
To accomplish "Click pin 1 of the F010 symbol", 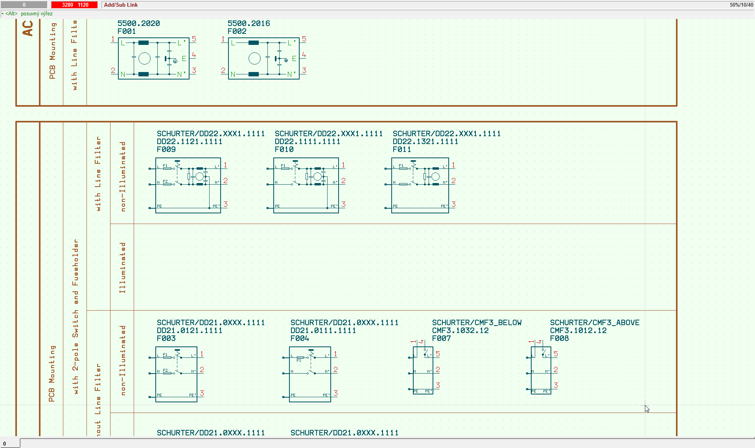I will pyautogui.click(x=343, y=165).
